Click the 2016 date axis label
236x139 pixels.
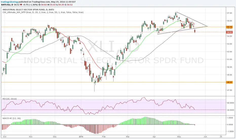click(81, 136)
